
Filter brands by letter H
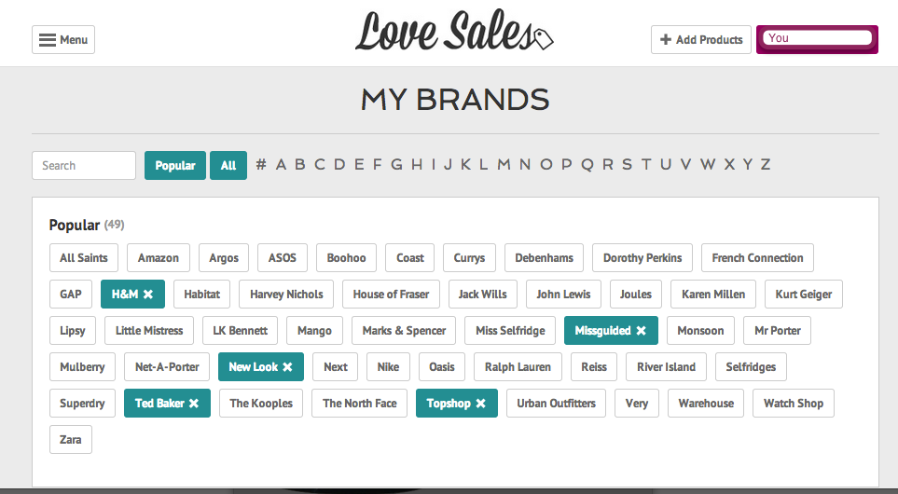417,165
